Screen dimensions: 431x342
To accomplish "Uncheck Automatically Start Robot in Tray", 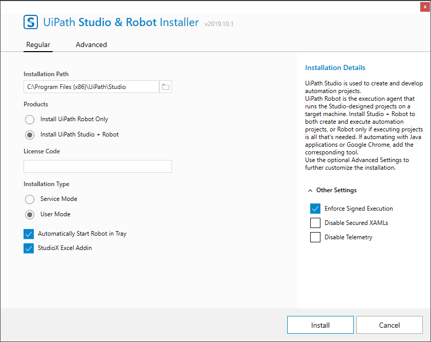I will (x=29, y=234).
